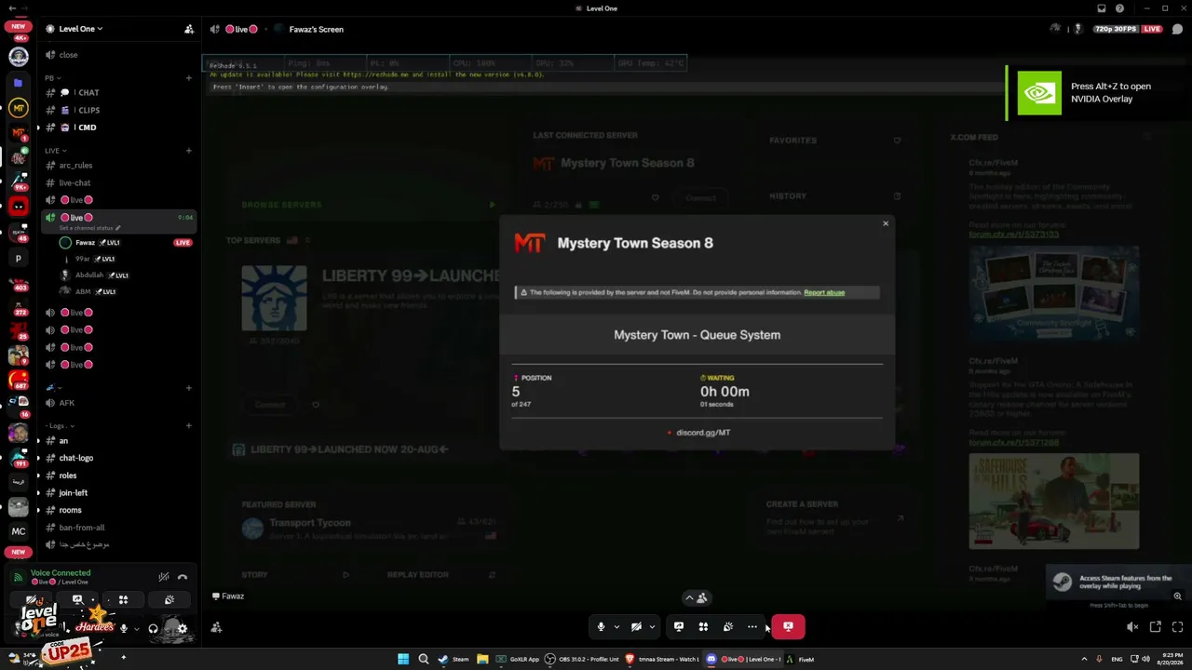This screenshot has height=670, width=1192.
Task: Open the roles channel
Action: pos(118,476)
